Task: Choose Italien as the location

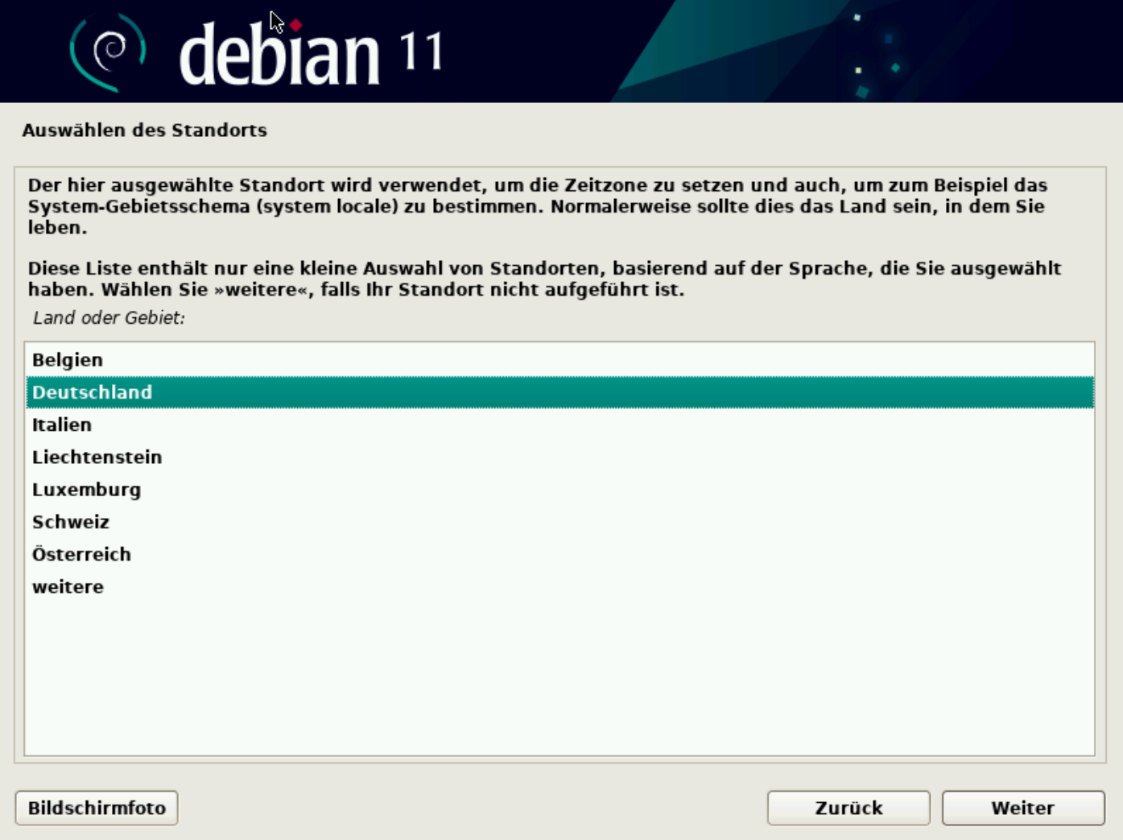Action: (559, 424)
